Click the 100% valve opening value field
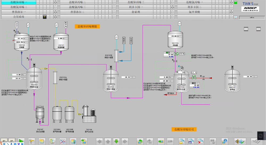The image size is (266, 145). pyautogui.click(x=182, y=54)
